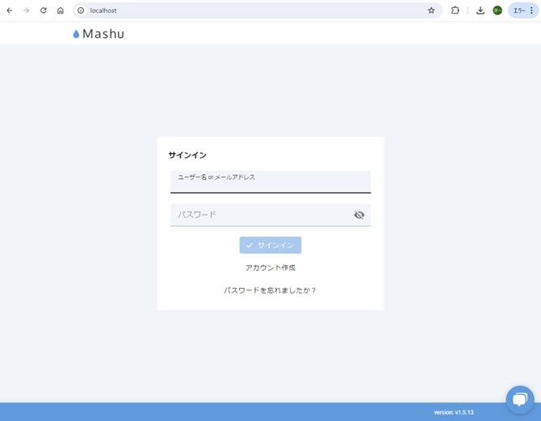This screenshot has width=541, height=421.
Task: Open the エラー browser menu chip
Action: coord(523,10)
